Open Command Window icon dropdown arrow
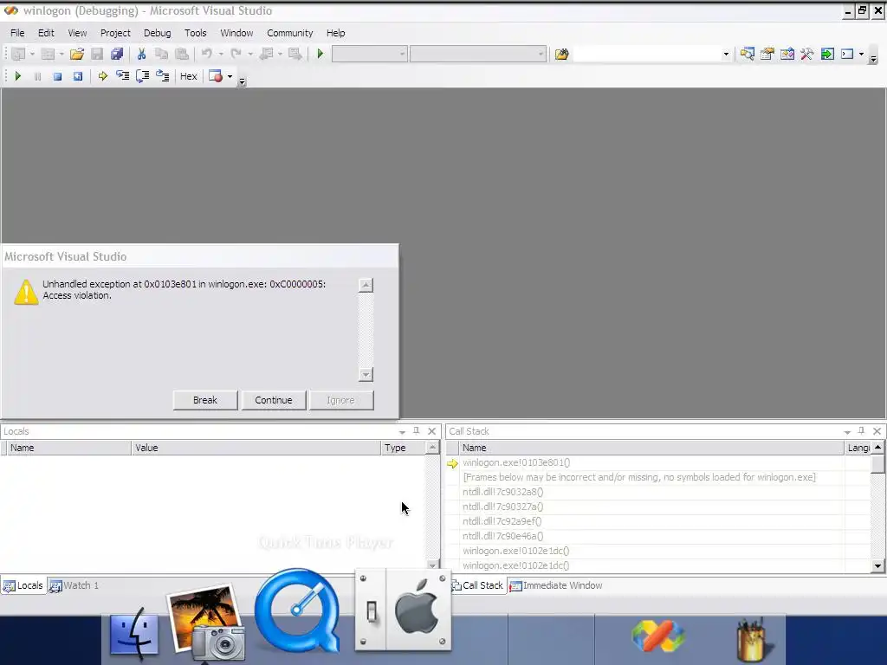This screenshot has height=665, width=887. (862, 55)
